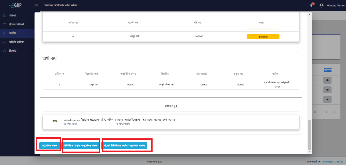Click the dialog vertical scrollbar thumb
Image resolution: width=346 pixels, height=165 pixels.
click(x=309, y=135)
